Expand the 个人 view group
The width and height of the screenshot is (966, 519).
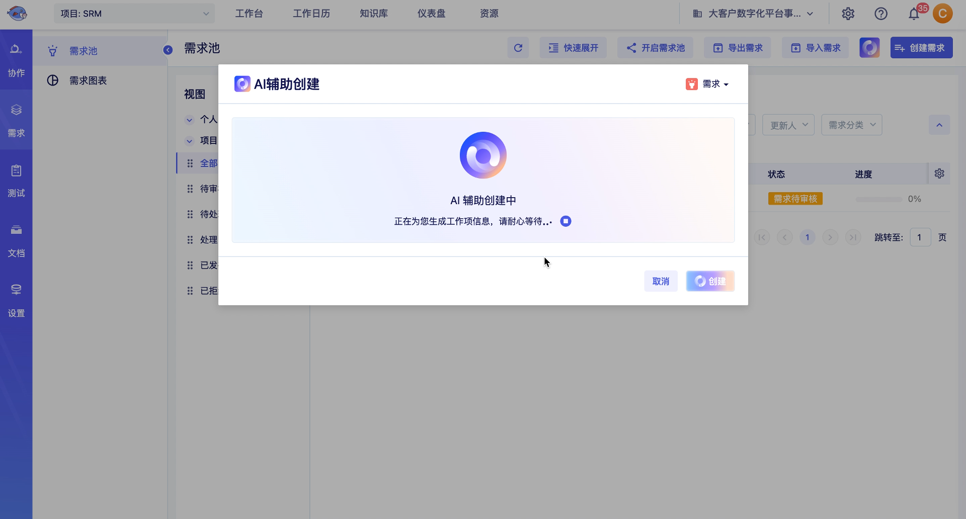tap(190, 120)
